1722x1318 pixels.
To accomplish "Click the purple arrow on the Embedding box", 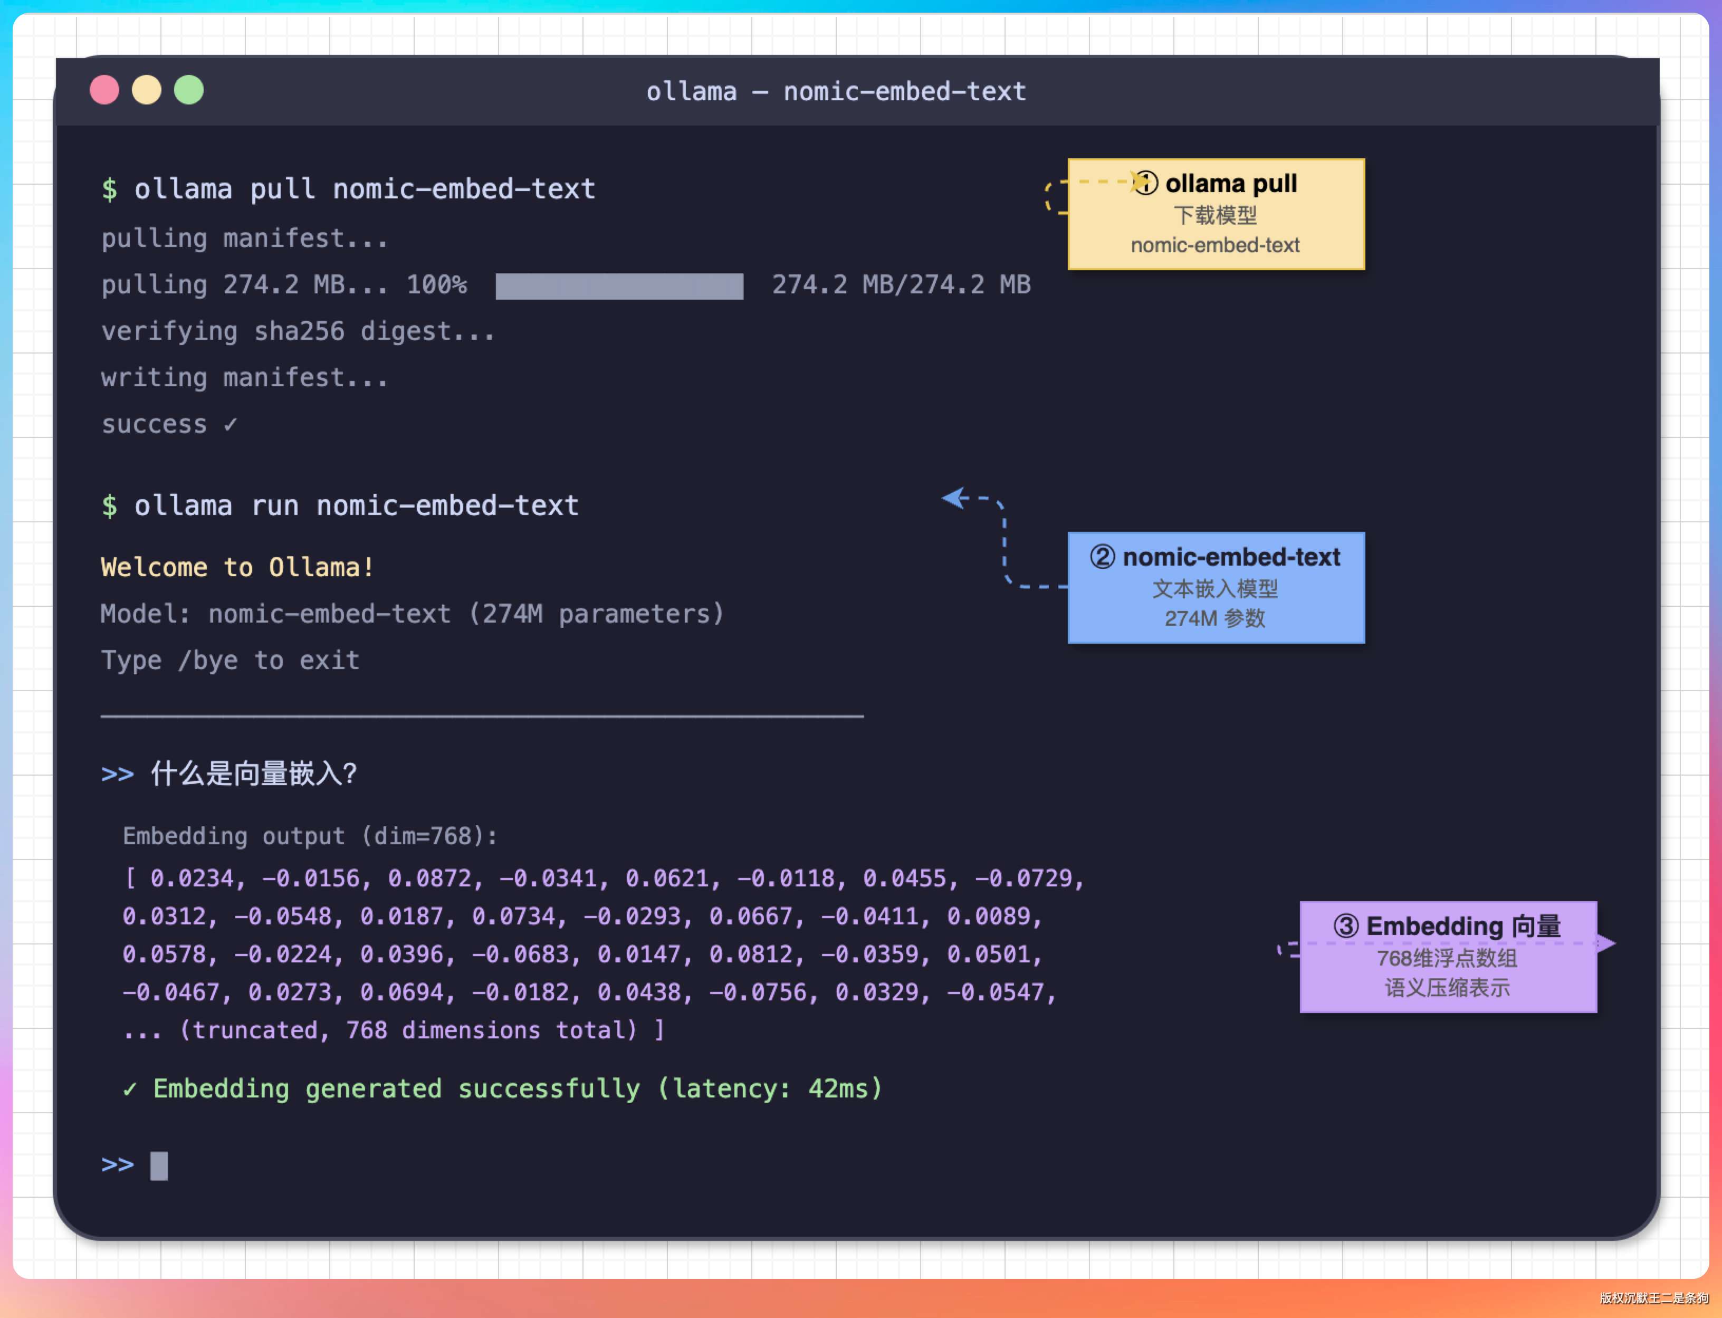I will (x=1606, y=943).
